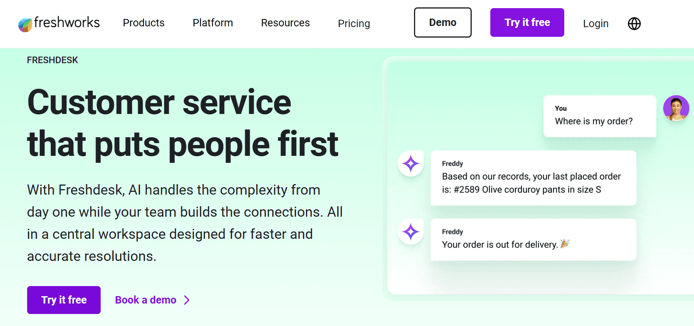Click the message mentioning Olive corduroy pants

point(533,178)
